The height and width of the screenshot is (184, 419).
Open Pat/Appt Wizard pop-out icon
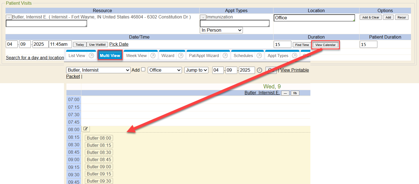coord(225,56)
